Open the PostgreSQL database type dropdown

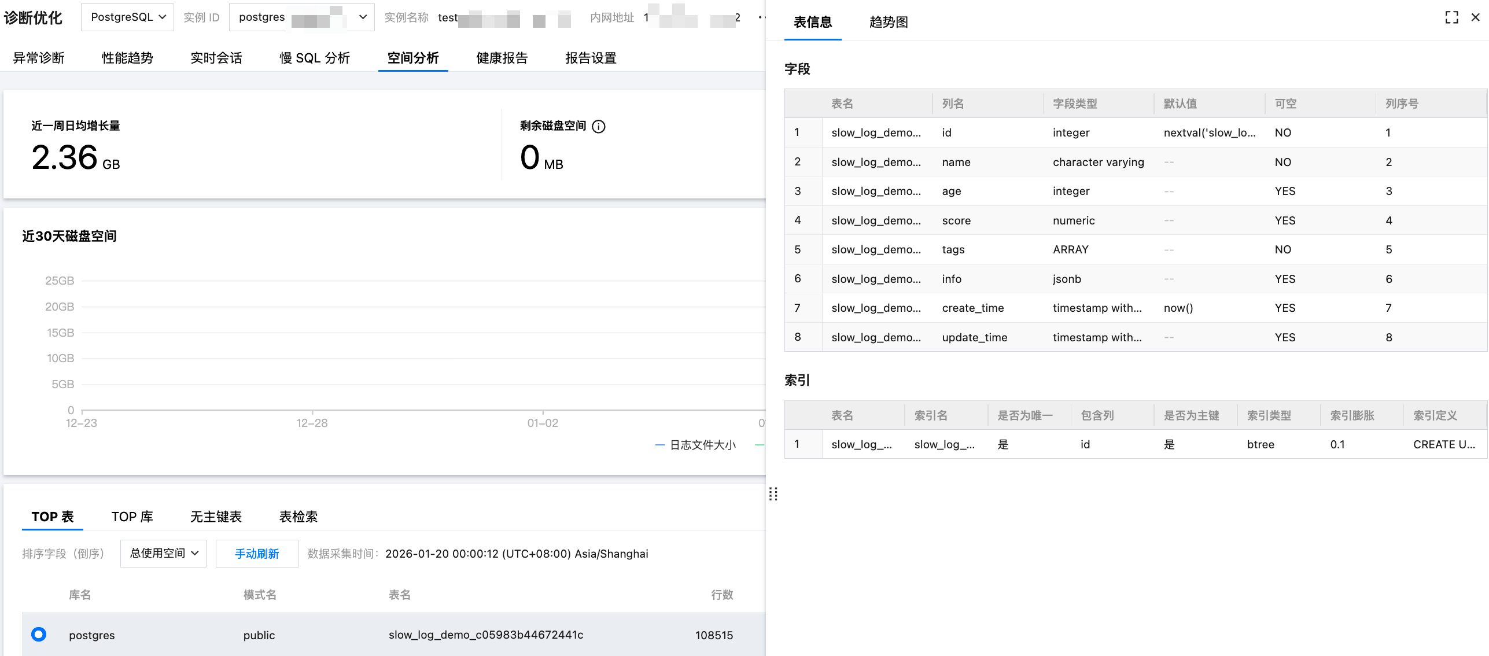click(x=127, y=17)
